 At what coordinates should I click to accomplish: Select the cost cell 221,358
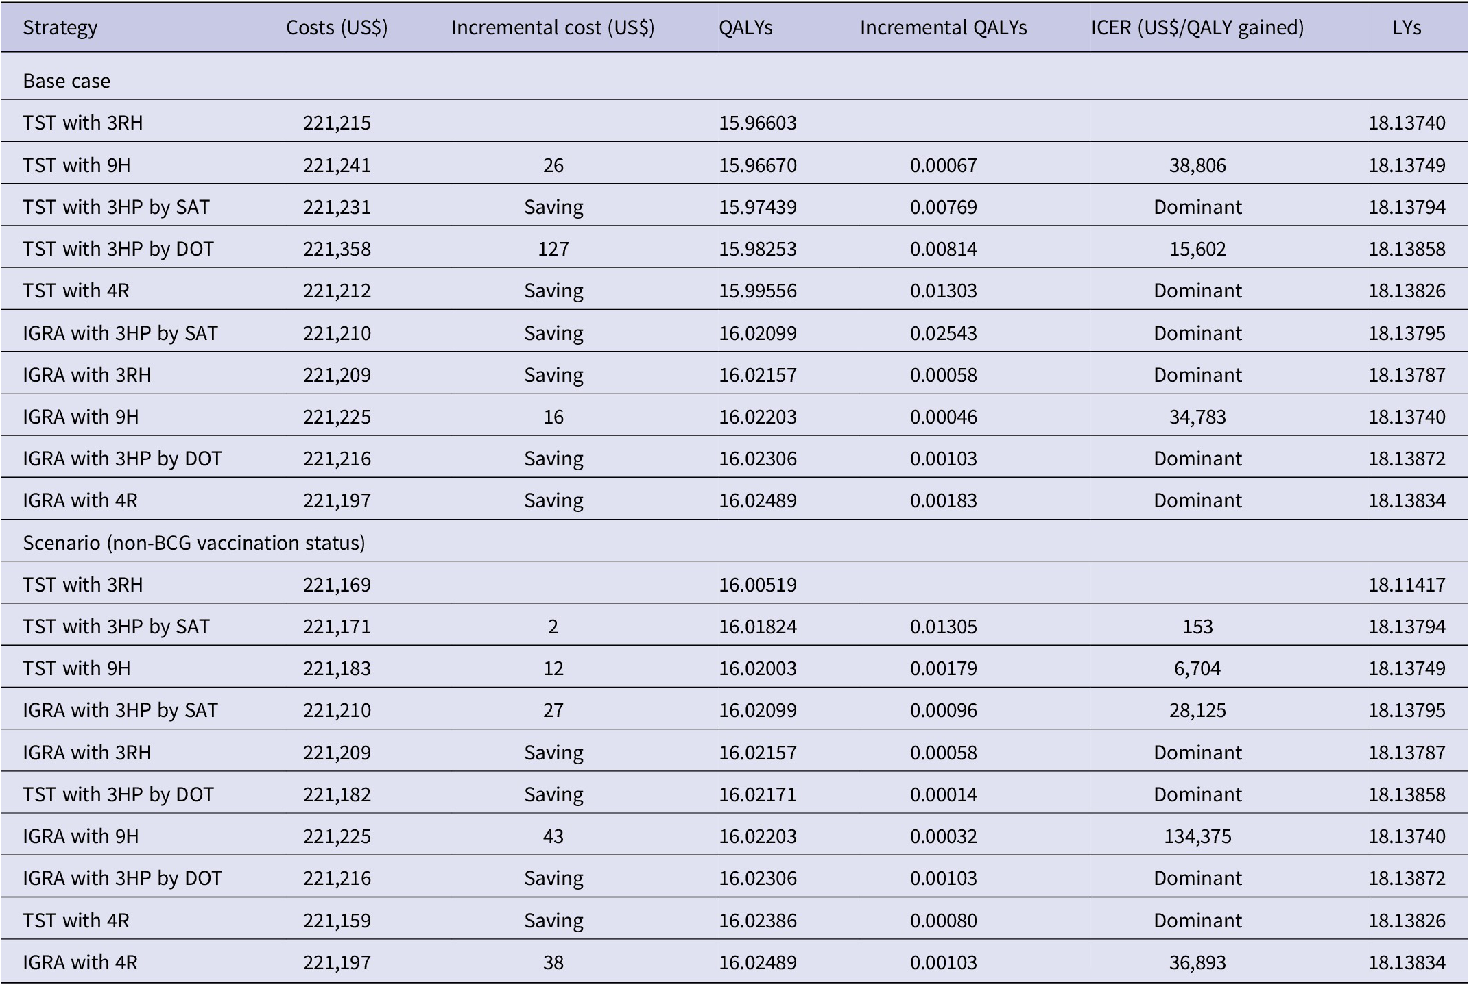pos(337,249)
